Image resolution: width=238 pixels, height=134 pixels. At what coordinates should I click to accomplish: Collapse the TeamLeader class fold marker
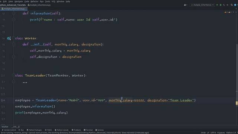point(14,75)
